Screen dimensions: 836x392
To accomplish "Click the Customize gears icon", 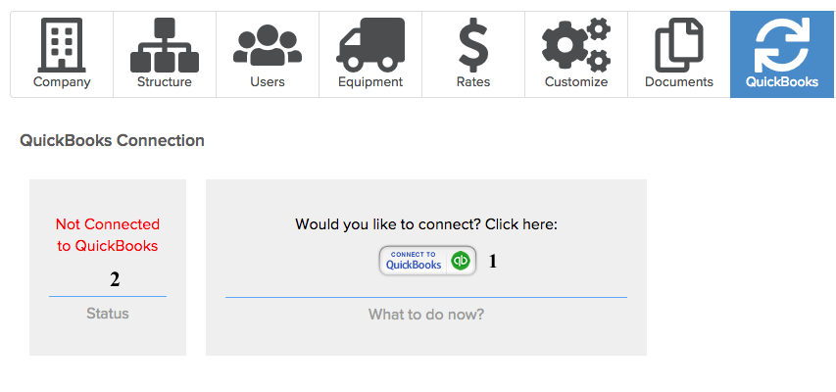I will pos(576,45).
